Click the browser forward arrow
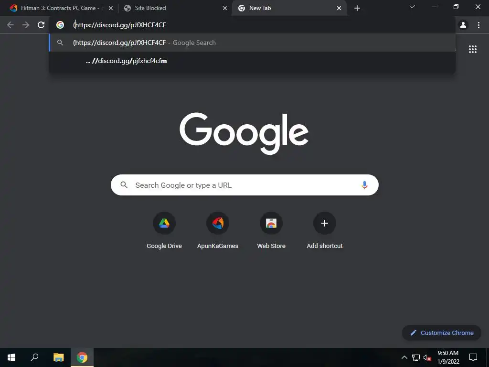 (26, 25)
